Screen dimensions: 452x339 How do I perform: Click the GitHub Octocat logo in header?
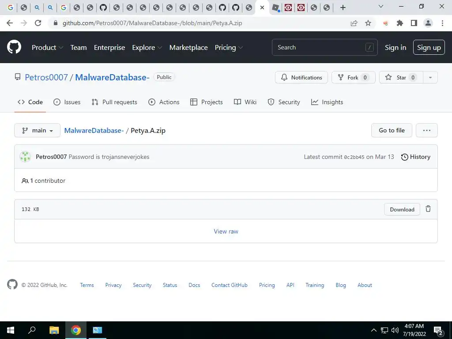coord(14,47)
